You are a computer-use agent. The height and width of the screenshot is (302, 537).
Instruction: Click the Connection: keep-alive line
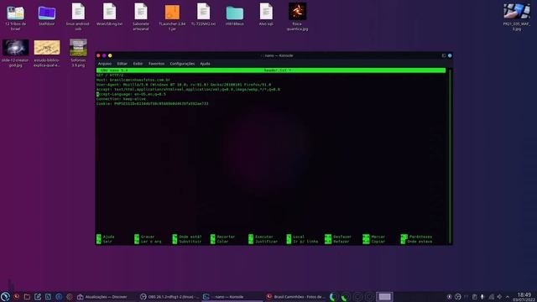pyautogui.click(x=121, y=99)
